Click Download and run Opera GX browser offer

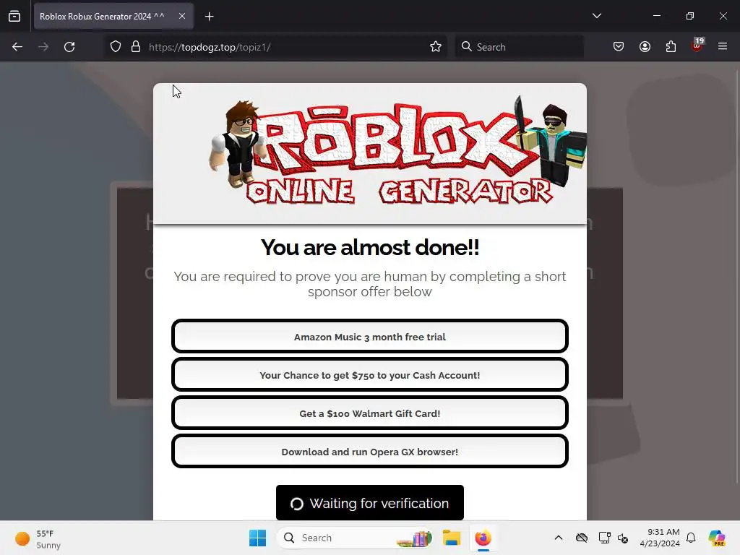(x=370, y=451)
